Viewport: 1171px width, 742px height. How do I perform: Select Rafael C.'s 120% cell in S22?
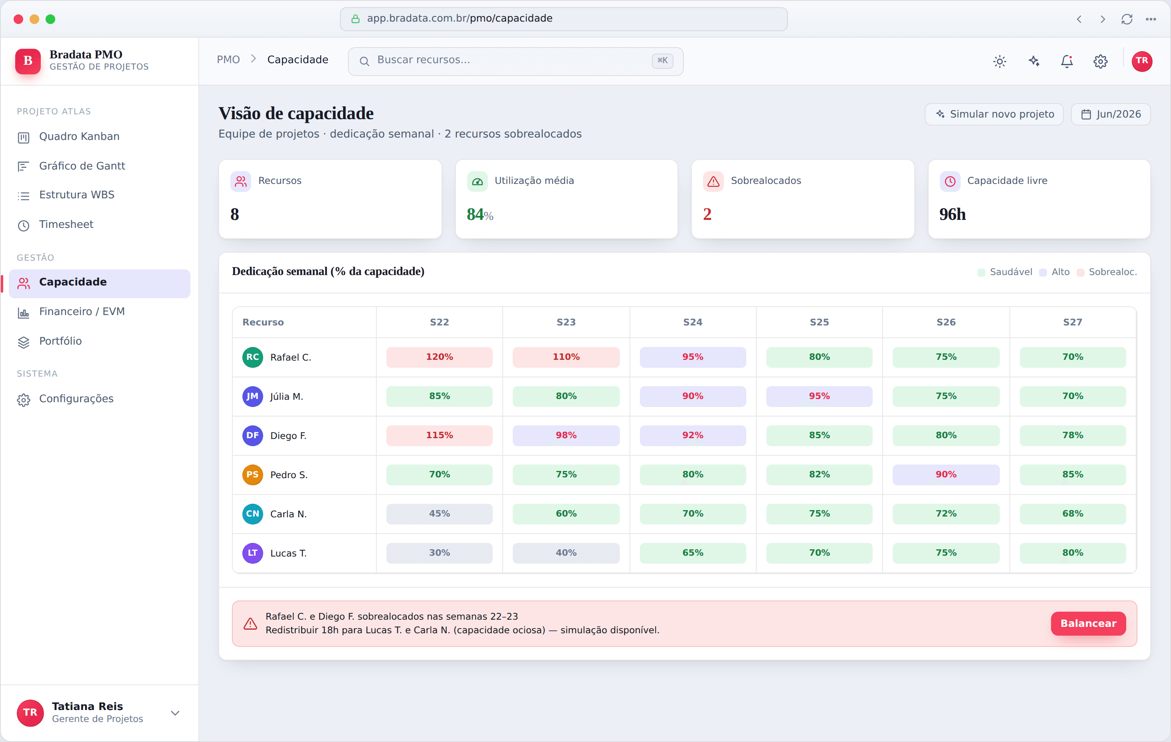(x=439, y=357)
